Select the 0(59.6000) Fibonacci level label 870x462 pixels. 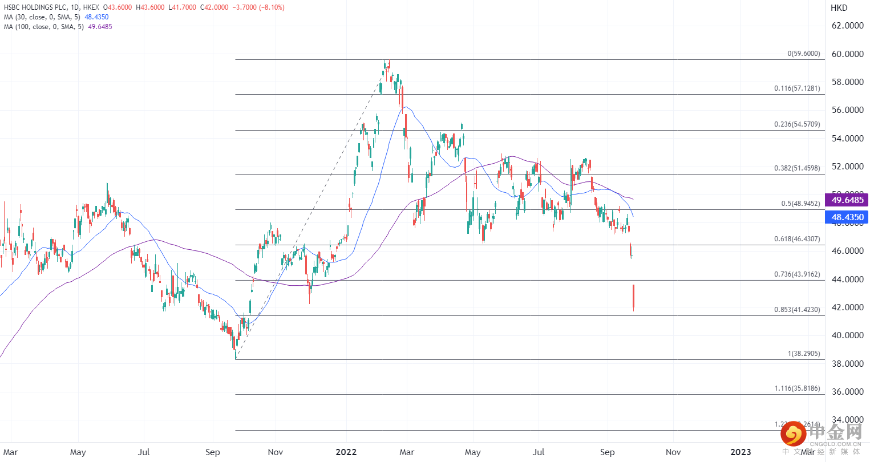click(804, 54)
